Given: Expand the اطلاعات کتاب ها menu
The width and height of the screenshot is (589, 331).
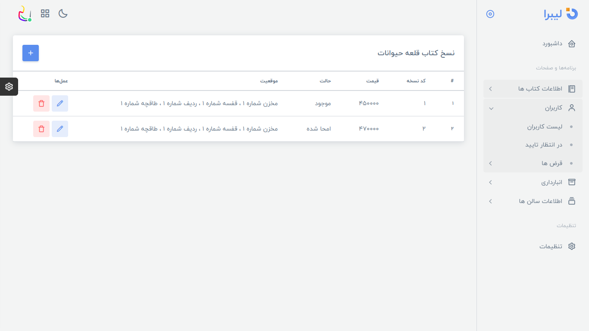Looking at the screenshot, I should pos(533,89).
